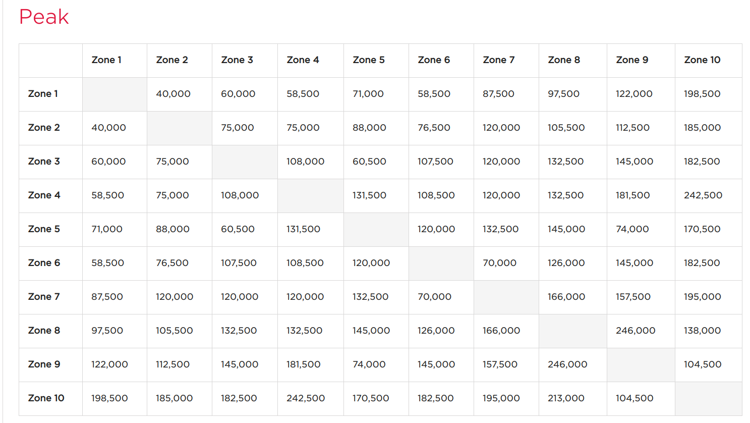This screenshot has height=423, width=750.
Task: Click the Zone 8 column header
Action: [564, 60]
